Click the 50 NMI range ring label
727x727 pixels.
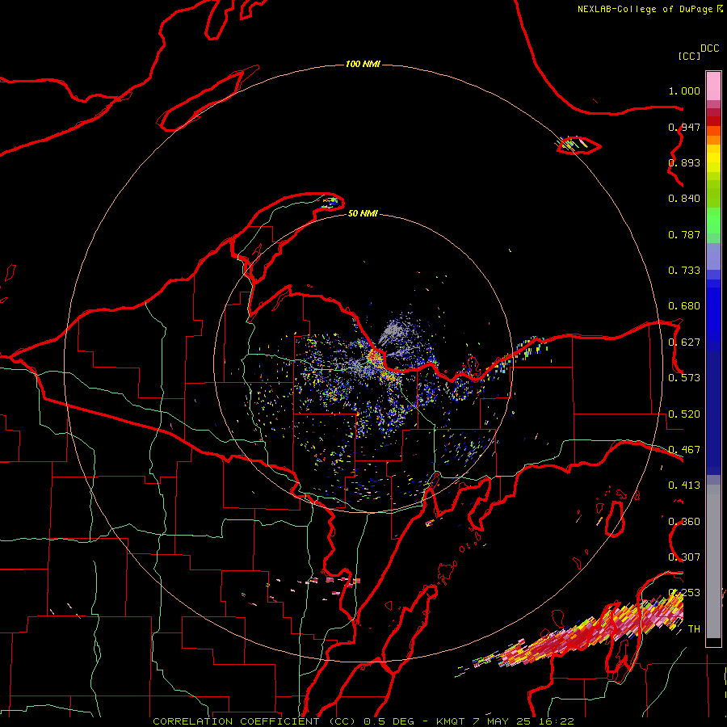[x=363, y=213]
